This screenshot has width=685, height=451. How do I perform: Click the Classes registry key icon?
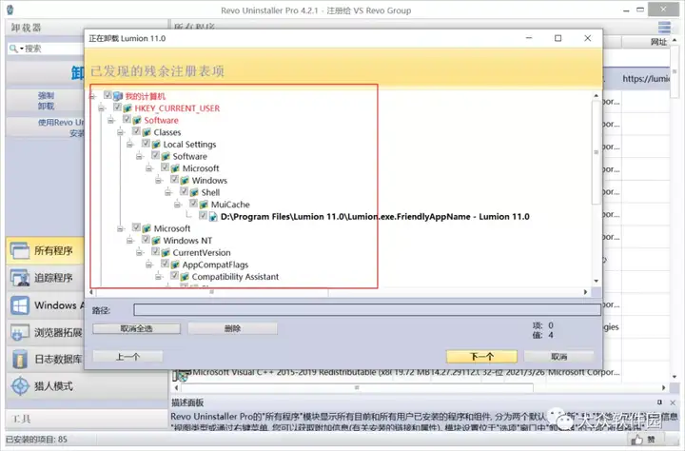click(147, 132)
